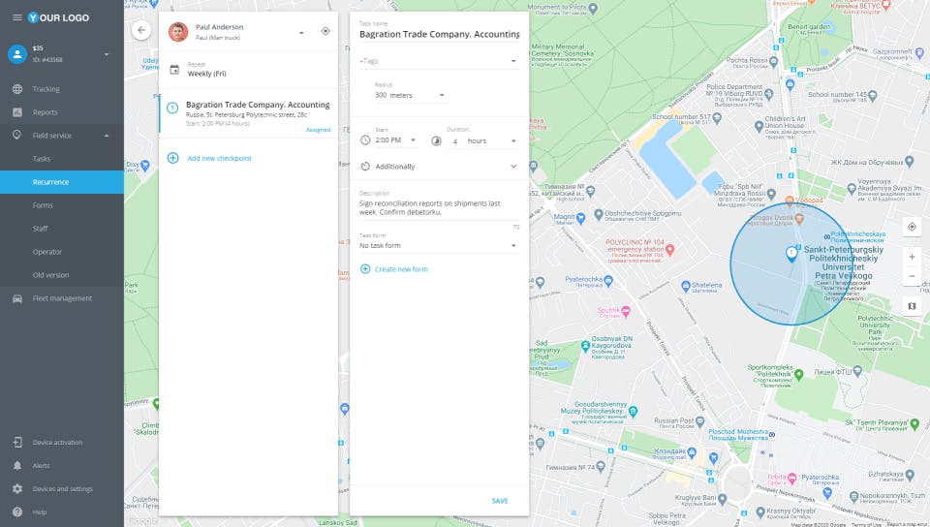This screenshot has height=527, width=930.
Task: Click Add new checkpoint link
Action: click(x=220, y=158)
